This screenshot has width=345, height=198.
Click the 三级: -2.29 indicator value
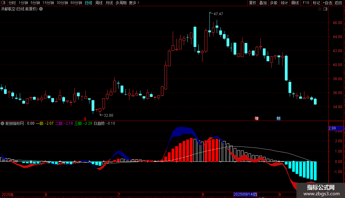click(x=83, y=123)
